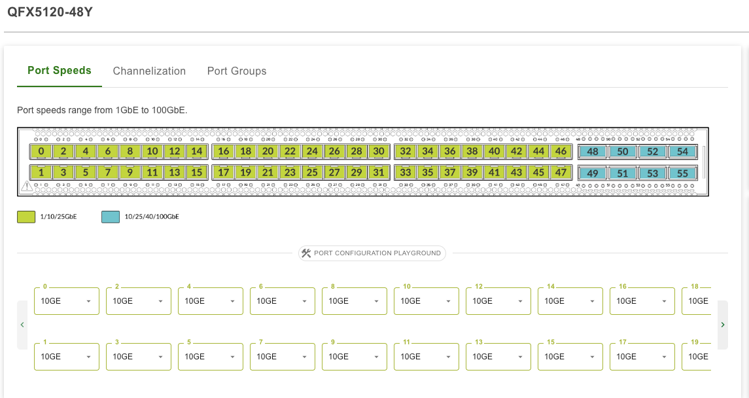This screenshot has height=398, width=749.
Task: Click the blue 10/25/40/100GbE legend swatch
Action: [x=111, y=217]
